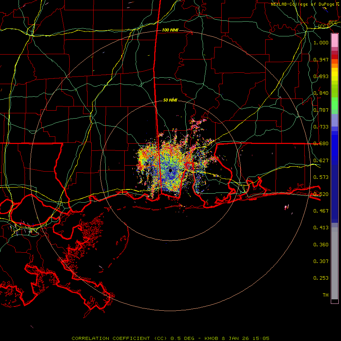Screen dimensions: 341x341
Task: Click the "TH" threshold label on the scale
Action: tap(325, 295)
